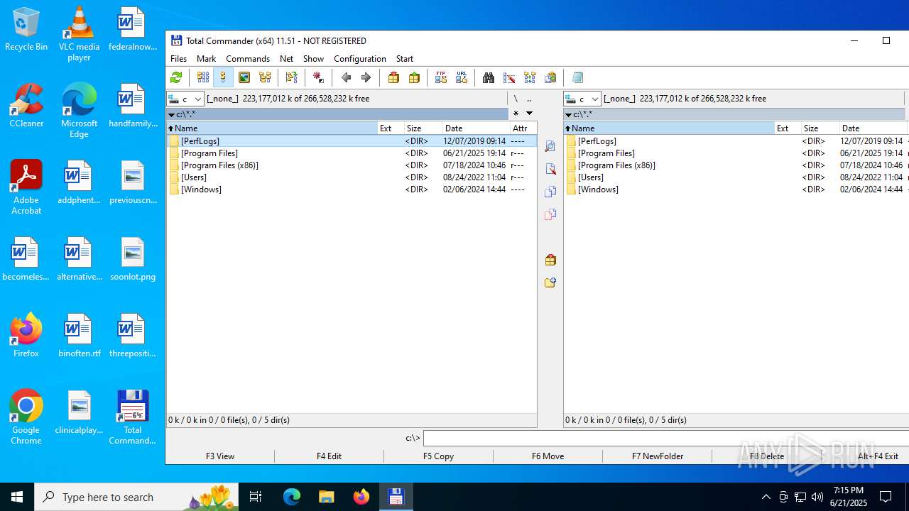Screen dimensions: 909x511
Task: Open Firefox from the taskbar
Action: (361, 497)
